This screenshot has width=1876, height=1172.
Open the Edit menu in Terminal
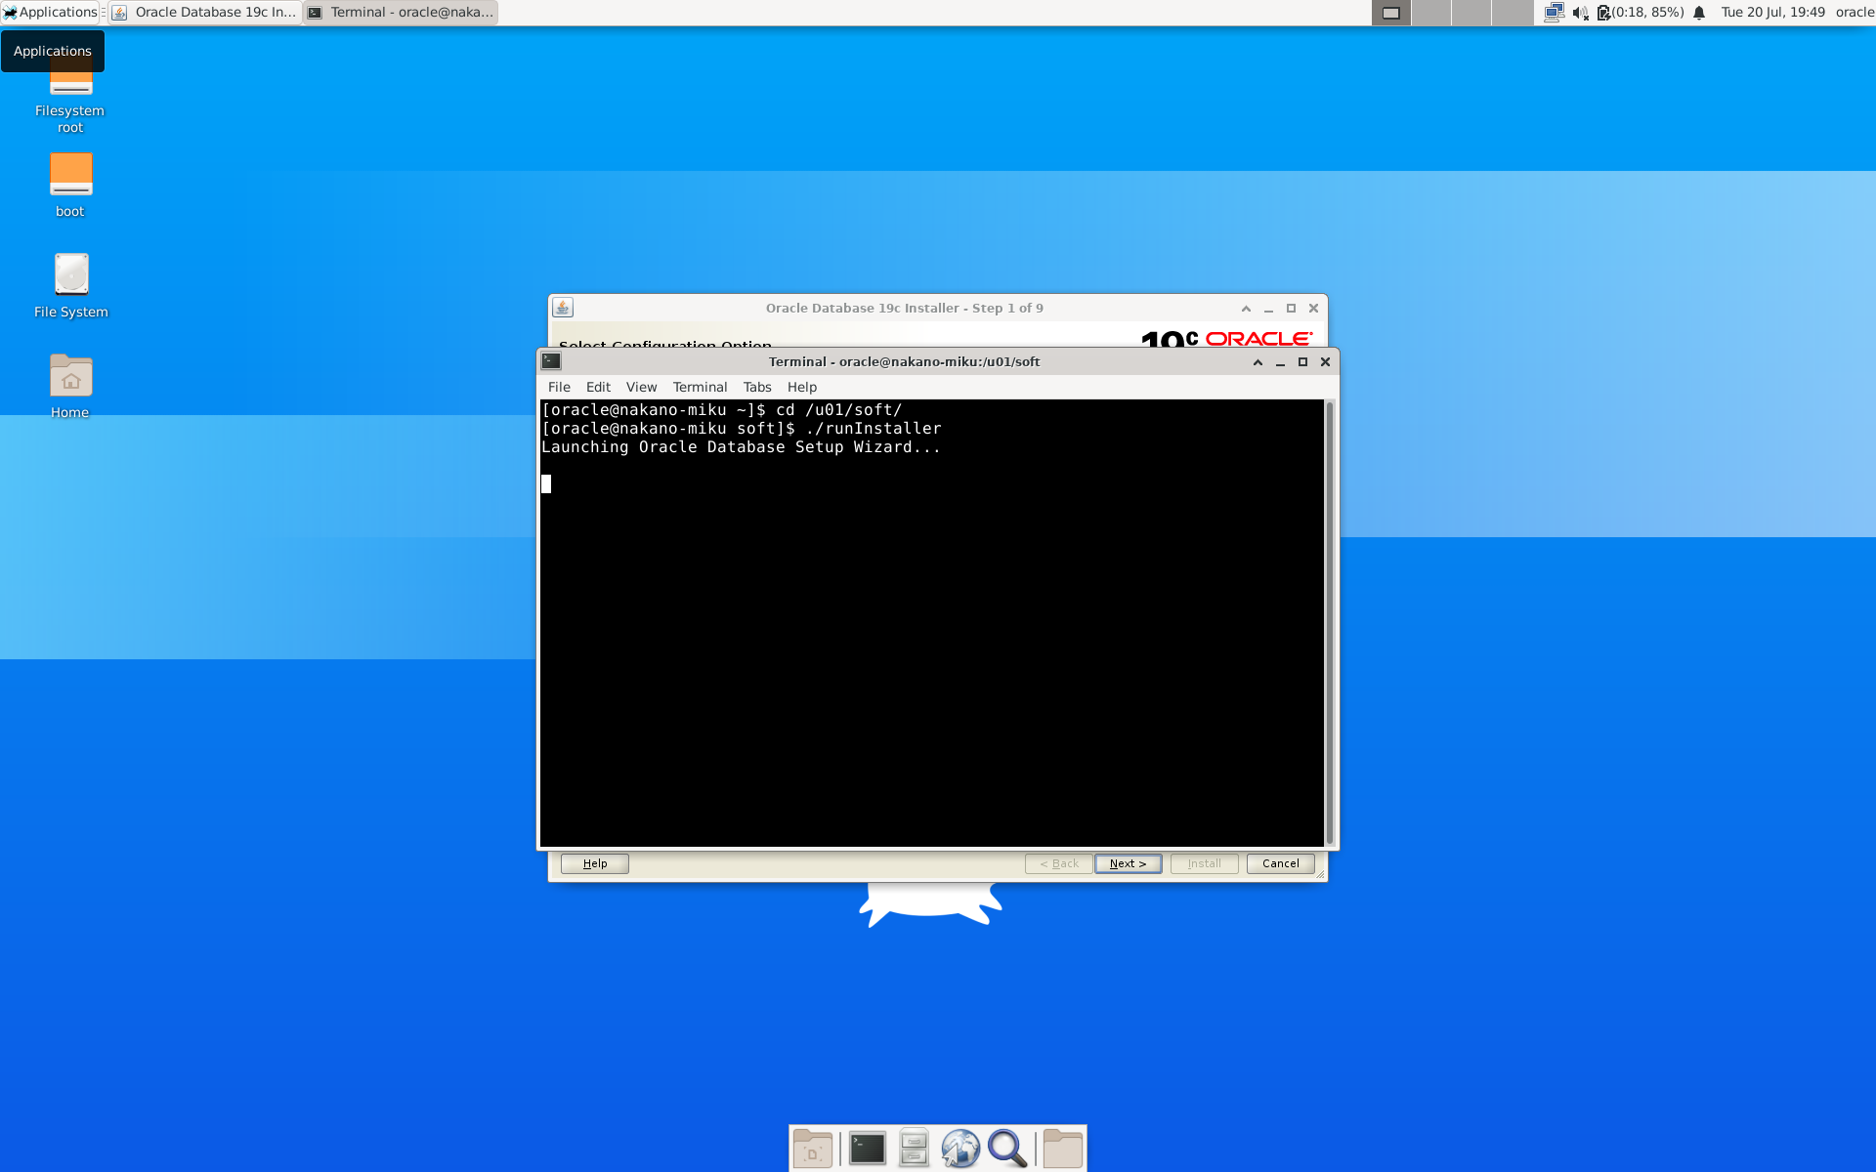click(596, 388)
